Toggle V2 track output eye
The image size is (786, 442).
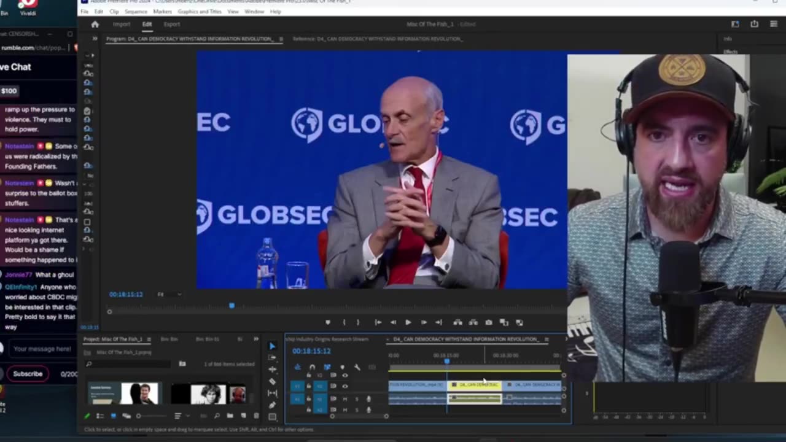tap(345, 375)
